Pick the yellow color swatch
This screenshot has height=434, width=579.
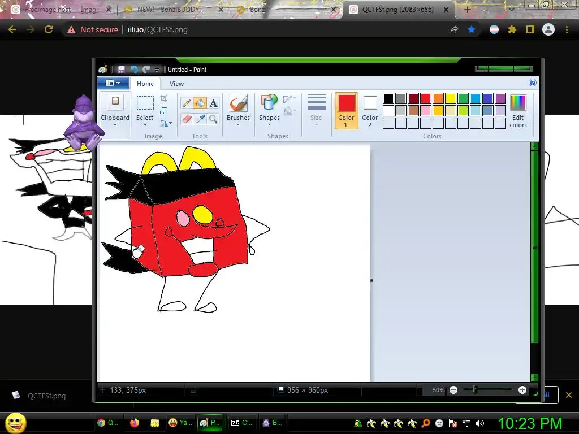tap(451, 98)
